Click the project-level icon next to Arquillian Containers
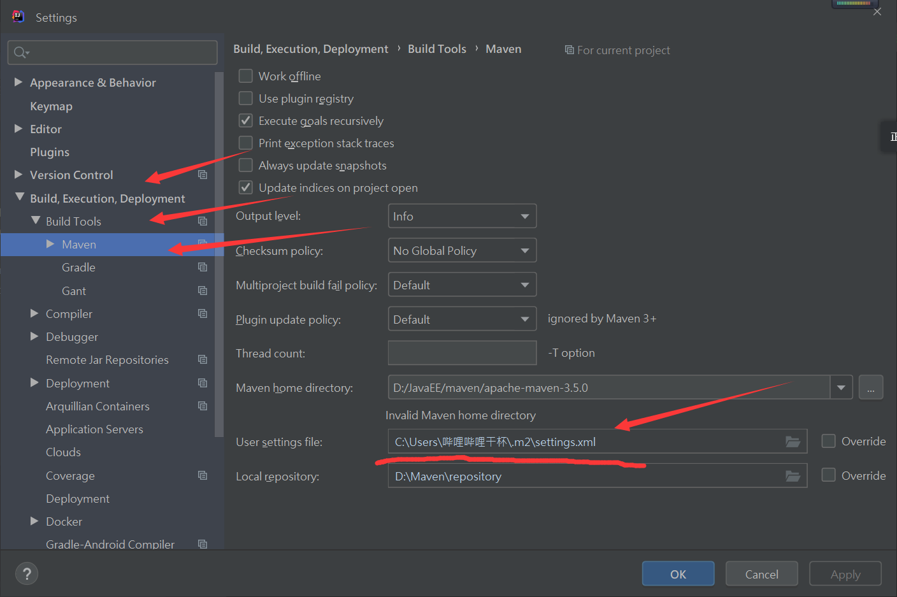This screenshot has height=597, width=897. [x=203, y=406]
